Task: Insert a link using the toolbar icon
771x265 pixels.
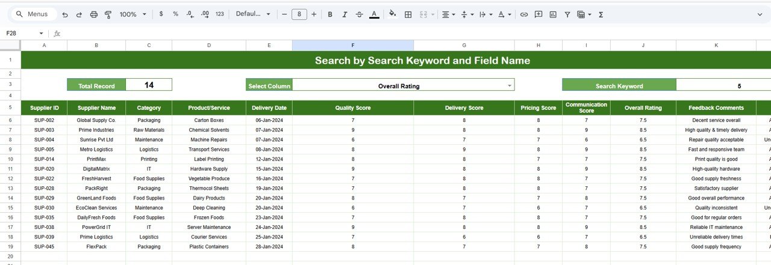Action: point(524,14)
